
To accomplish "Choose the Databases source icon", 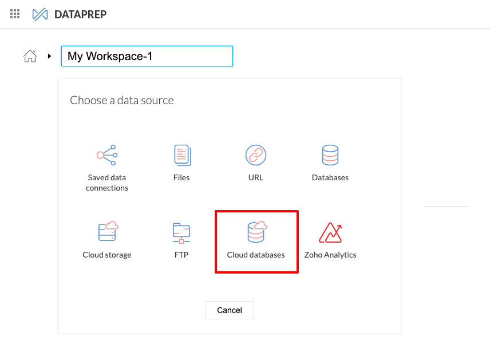I will 330,155.
